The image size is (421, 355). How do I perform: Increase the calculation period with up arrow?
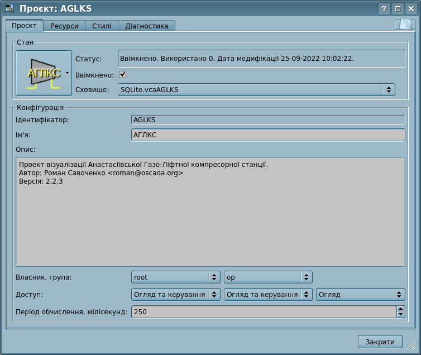[x=400, y=309]
